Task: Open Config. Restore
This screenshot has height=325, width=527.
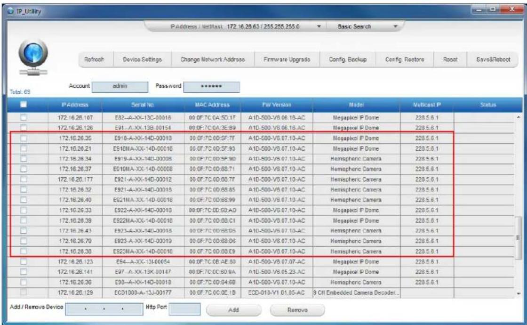Action: [x=405, y=59]
